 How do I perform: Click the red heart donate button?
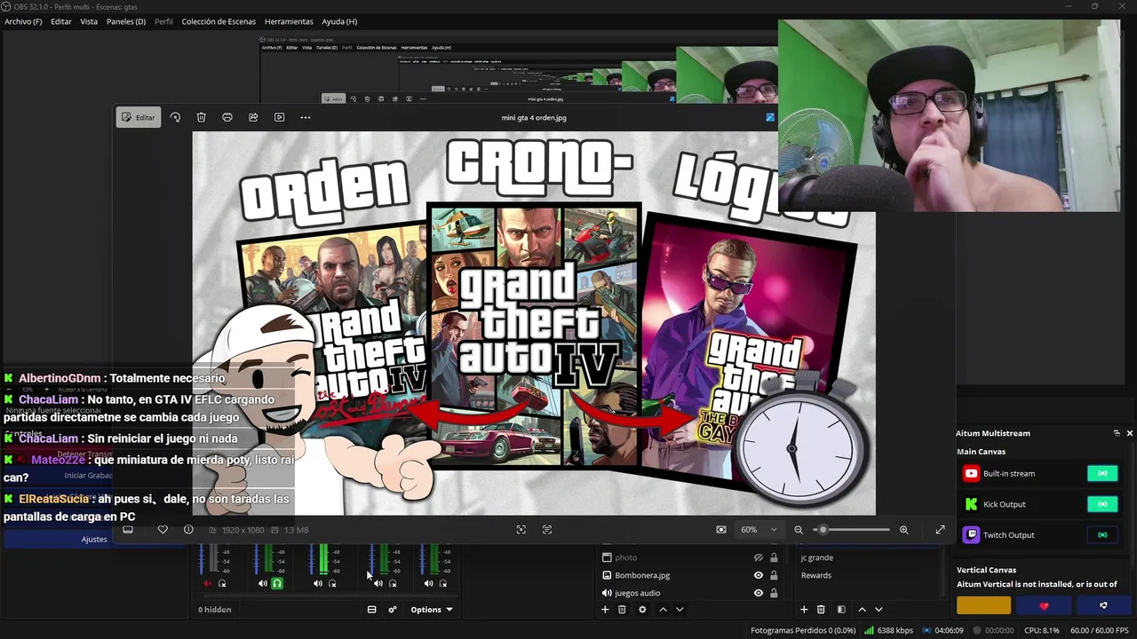(1044, 606)
